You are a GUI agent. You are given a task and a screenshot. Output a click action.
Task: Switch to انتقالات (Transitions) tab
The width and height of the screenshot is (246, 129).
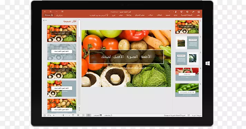159,15
